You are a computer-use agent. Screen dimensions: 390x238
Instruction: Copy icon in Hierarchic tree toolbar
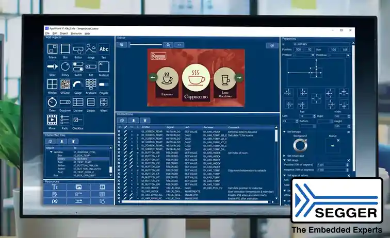tap(50, 141)
